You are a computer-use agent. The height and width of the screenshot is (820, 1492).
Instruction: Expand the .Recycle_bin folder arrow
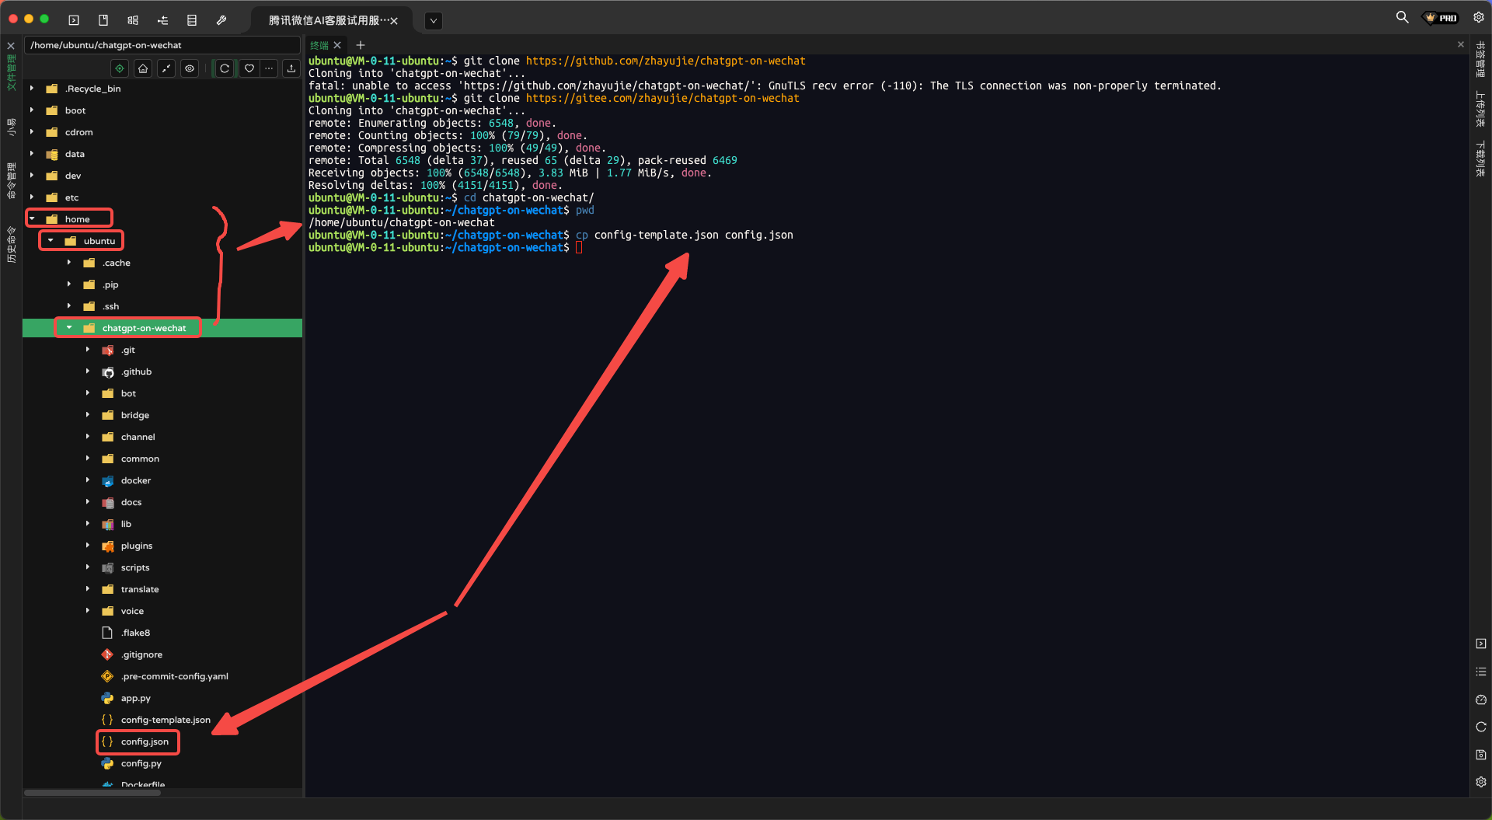point(32,89)
